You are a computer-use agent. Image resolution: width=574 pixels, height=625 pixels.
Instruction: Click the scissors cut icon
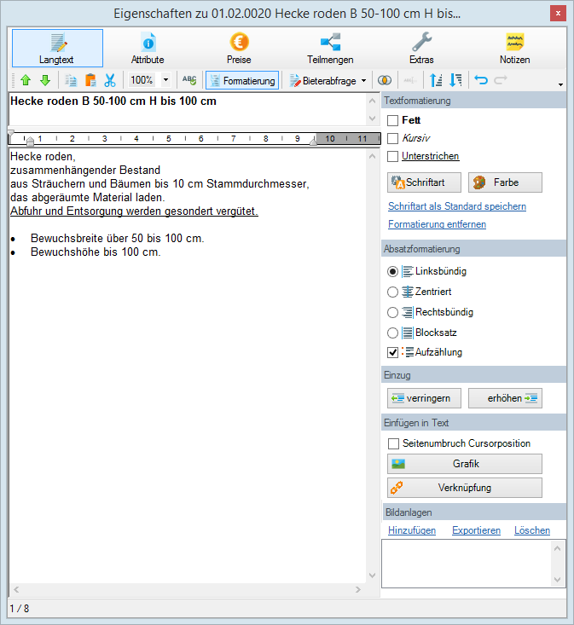[110, 80]
